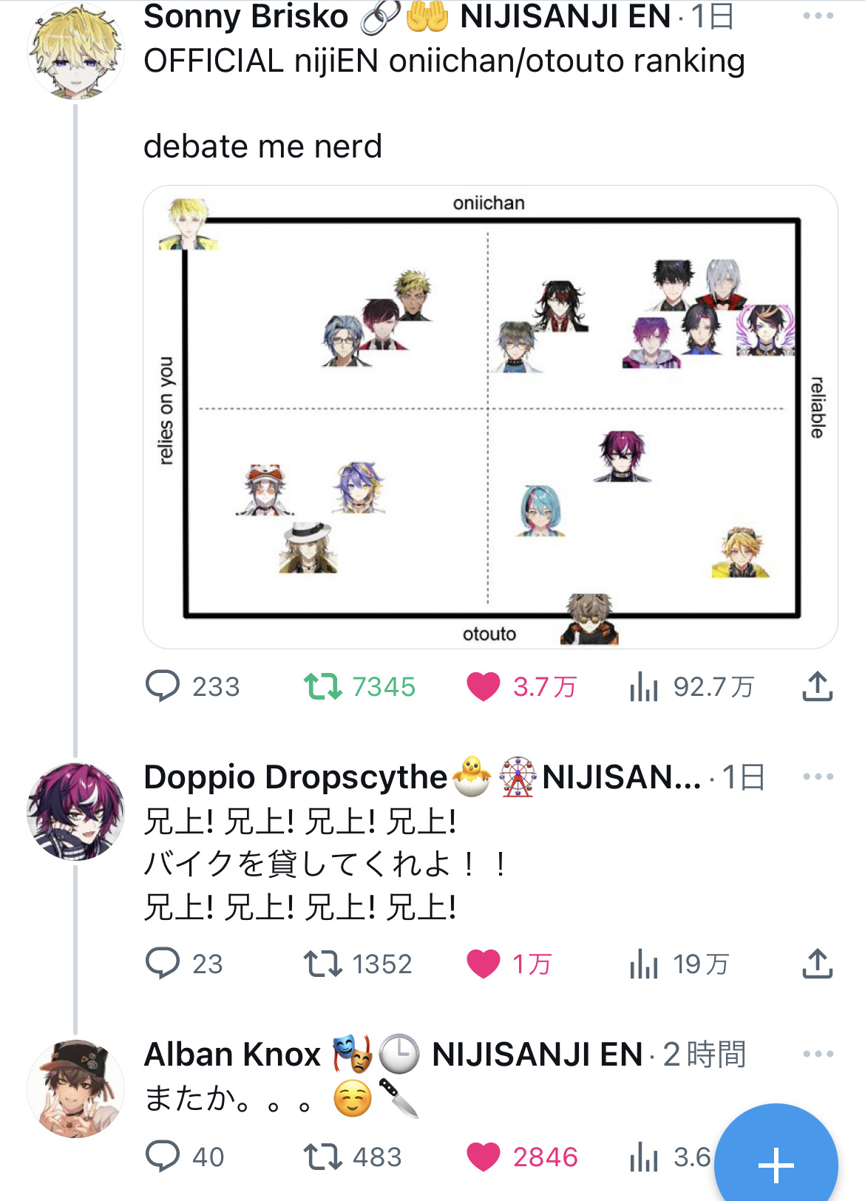
Task: Share Doppio Dropscythe's tweet
Action: pos(818,964)
